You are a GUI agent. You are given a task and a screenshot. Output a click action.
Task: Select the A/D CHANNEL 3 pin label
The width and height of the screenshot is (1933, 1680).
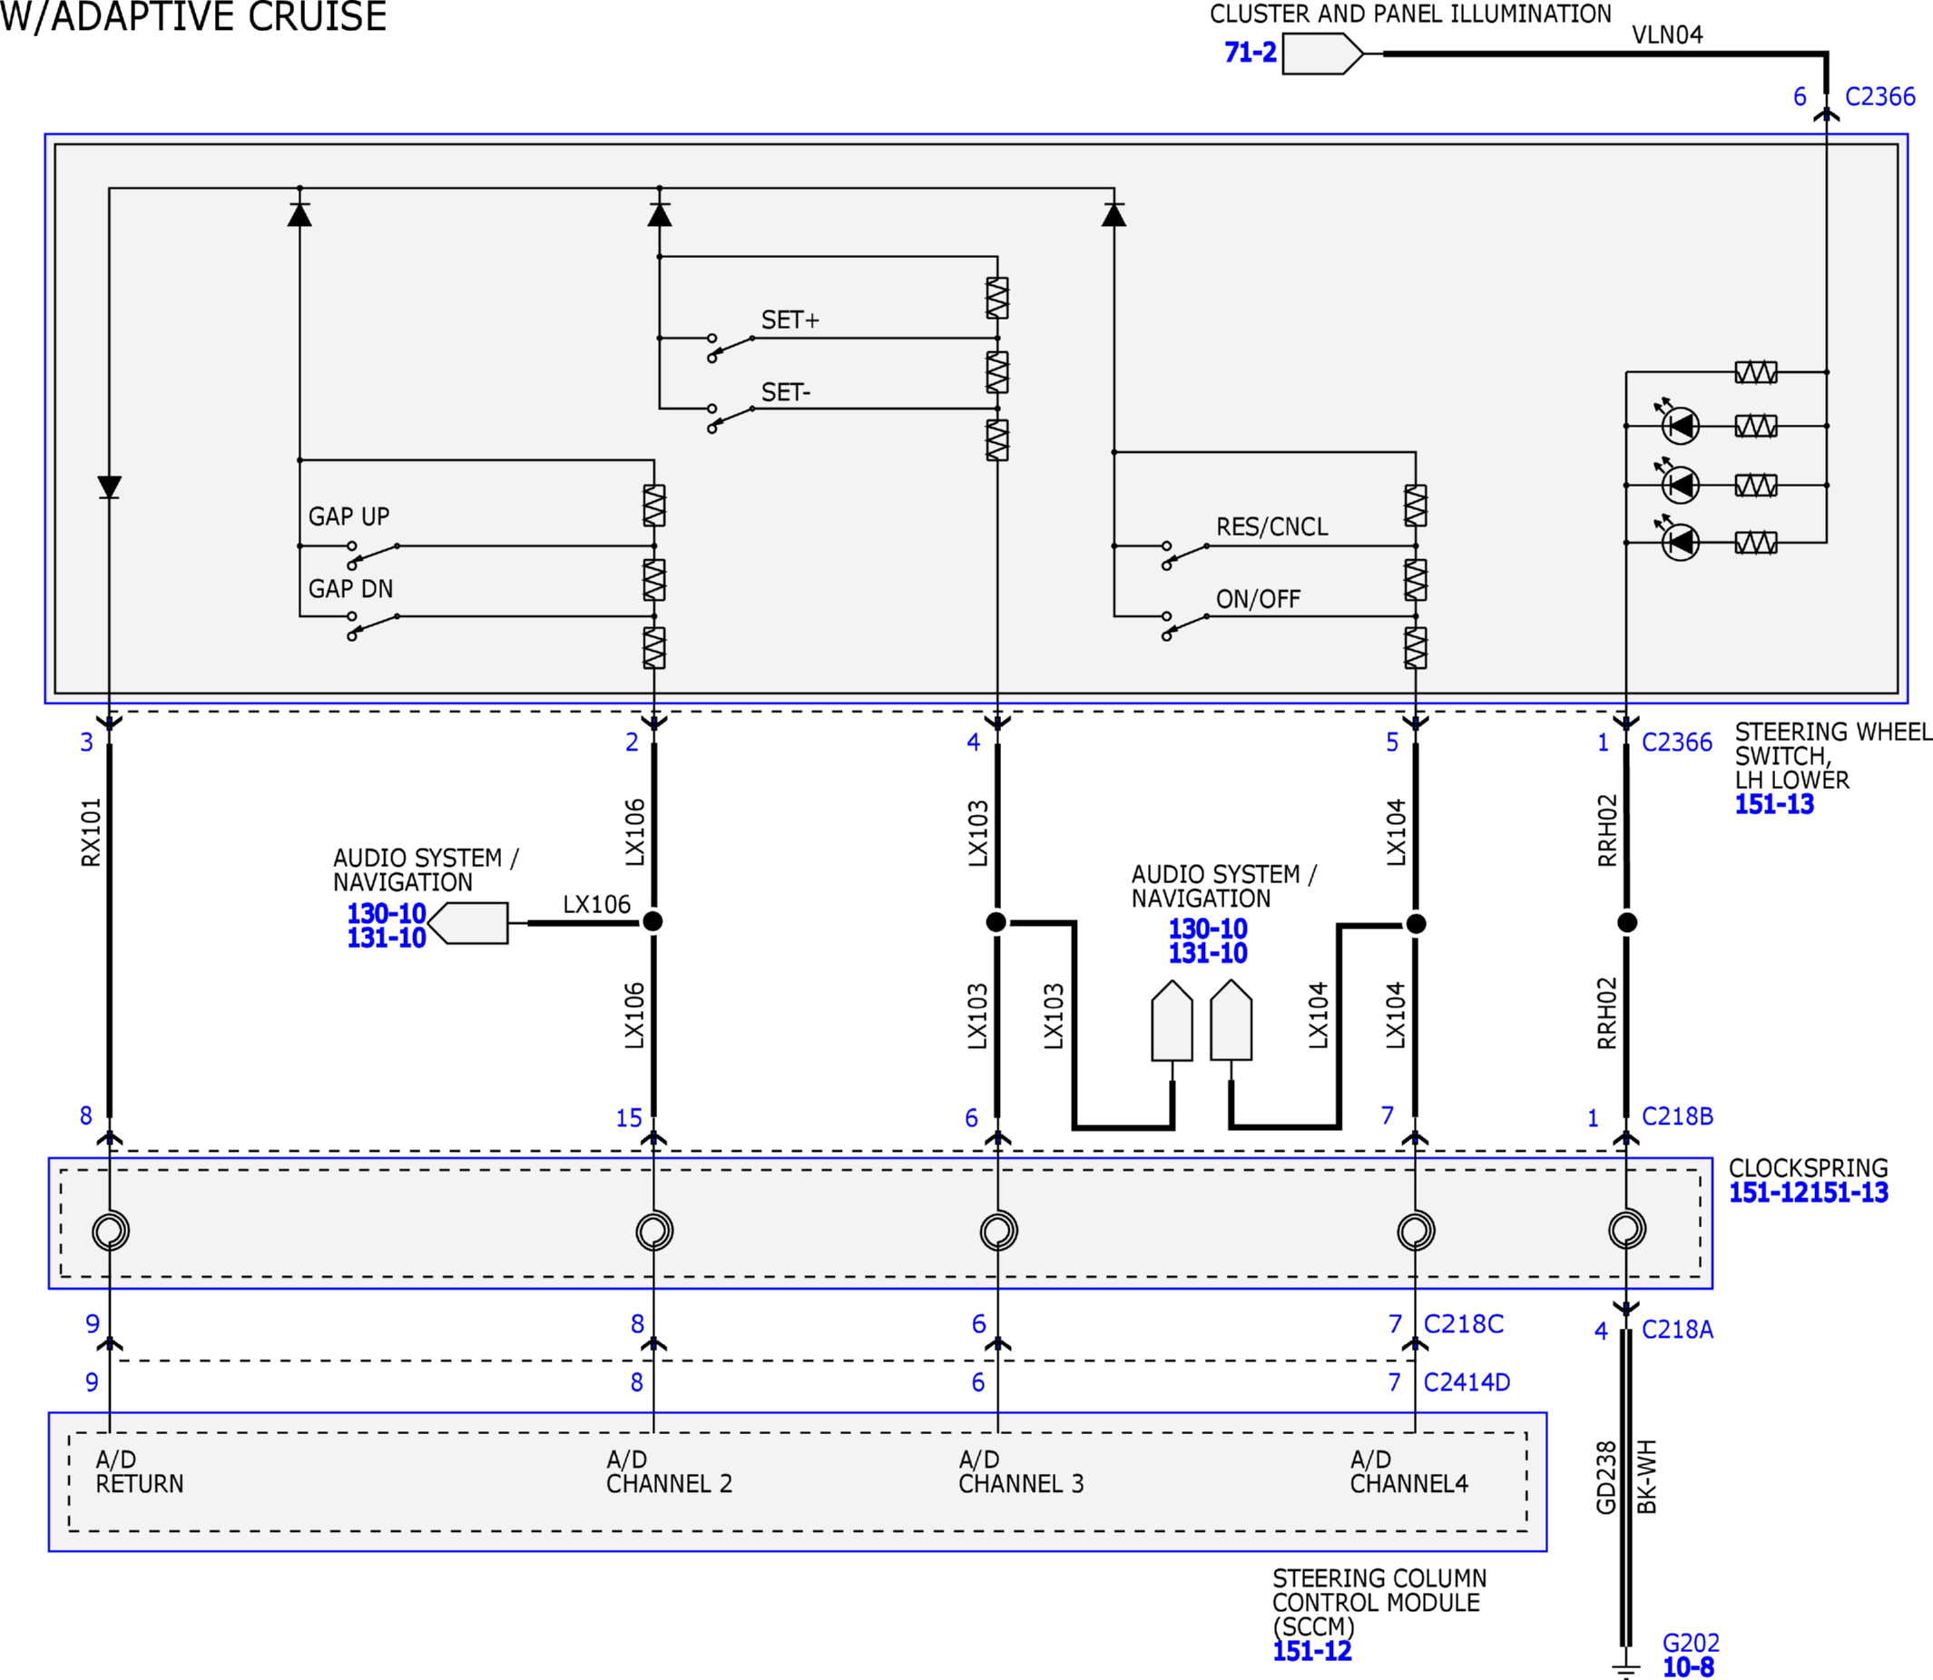pos(1021,1472)
